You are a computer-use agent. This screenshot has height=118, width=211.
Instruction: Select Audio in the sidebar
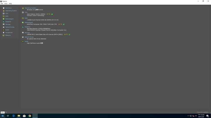(7, 30)
